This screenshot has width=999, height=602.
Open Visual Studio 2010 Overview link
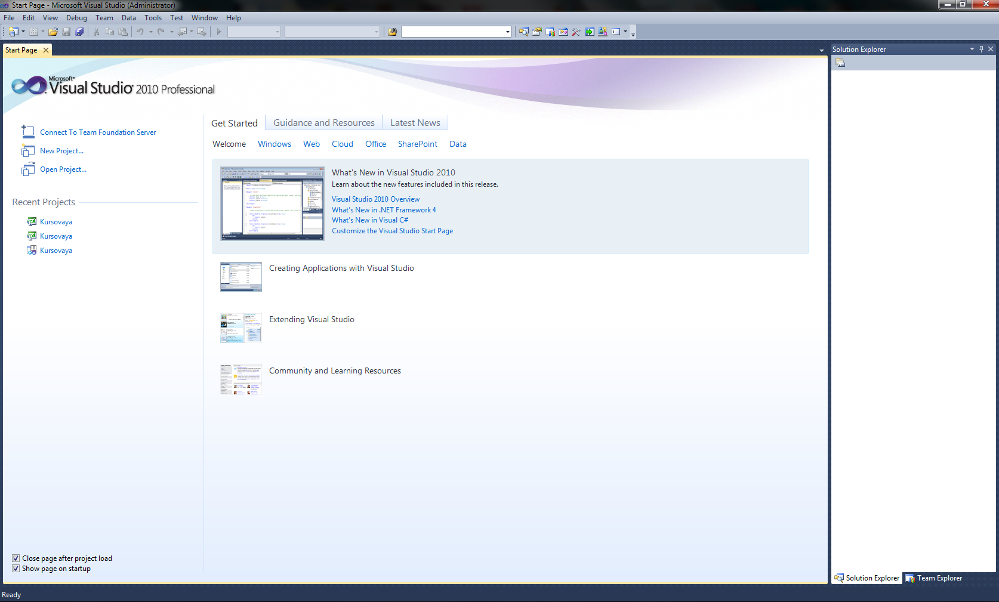tap(376, 199)
